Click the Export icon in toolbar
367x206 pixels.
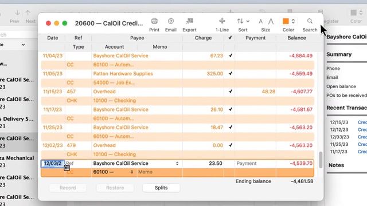(x=190, y=21)
